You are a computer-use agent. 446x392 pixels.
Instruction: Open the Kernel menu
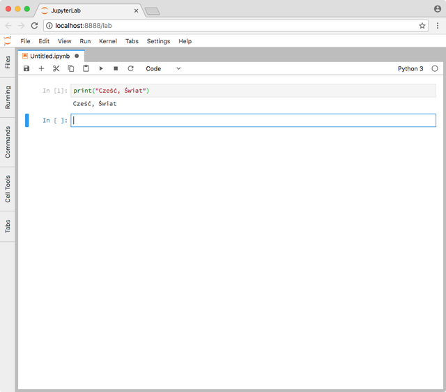click(108, 41)
